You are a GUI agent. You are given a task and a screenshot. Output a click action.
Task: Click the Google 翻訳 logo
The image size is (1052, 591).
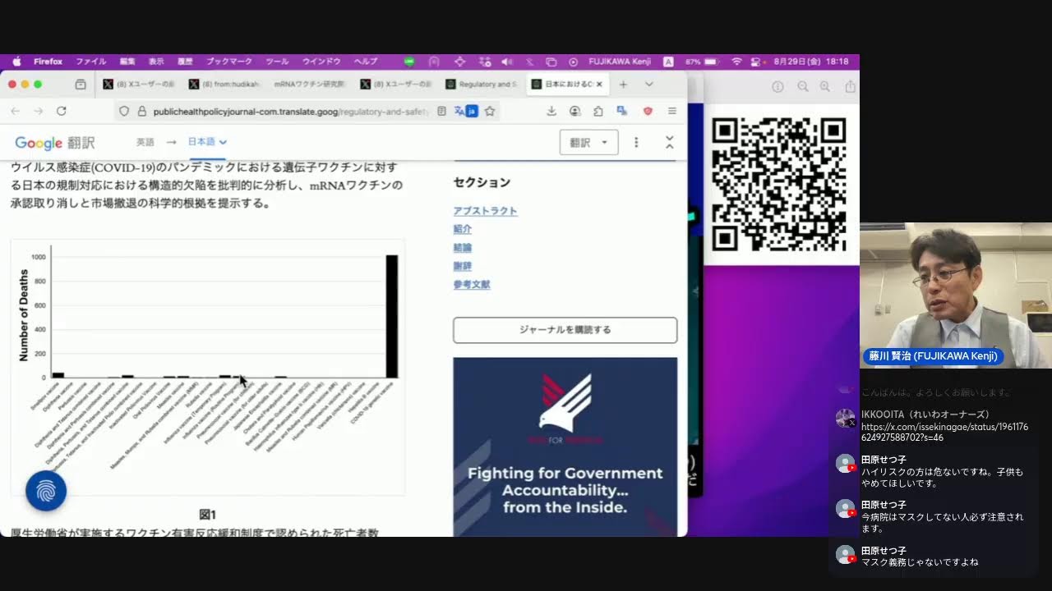[x=54, y=142]
